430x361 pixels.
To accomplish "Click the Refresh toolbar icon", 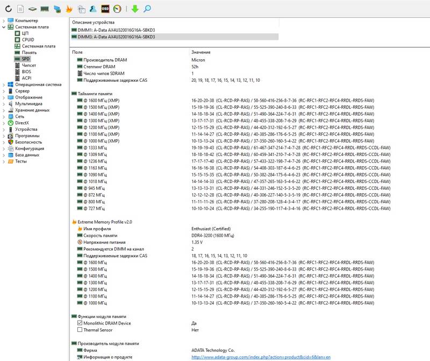I will point(9,9).
